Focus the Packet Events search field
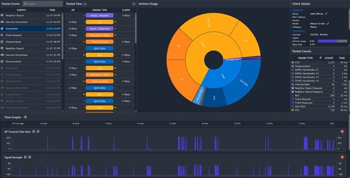This screenshot has height=178, width=350. pyautogui.click(x=43, y=4)
